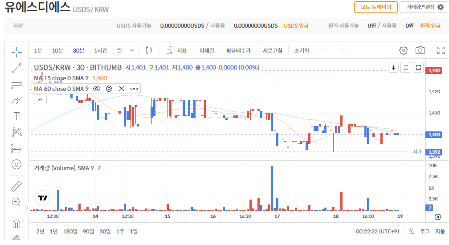The height and width of the screenshot is (245, 449).
Task: Collapse the indicator legend arrow
Action: click(x=40, y=100)
